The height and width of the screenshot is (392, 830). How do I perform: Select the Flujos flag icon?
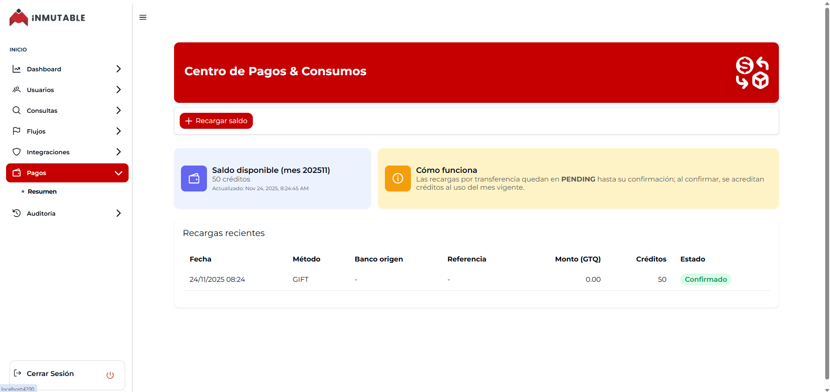(x=16, y=131)
